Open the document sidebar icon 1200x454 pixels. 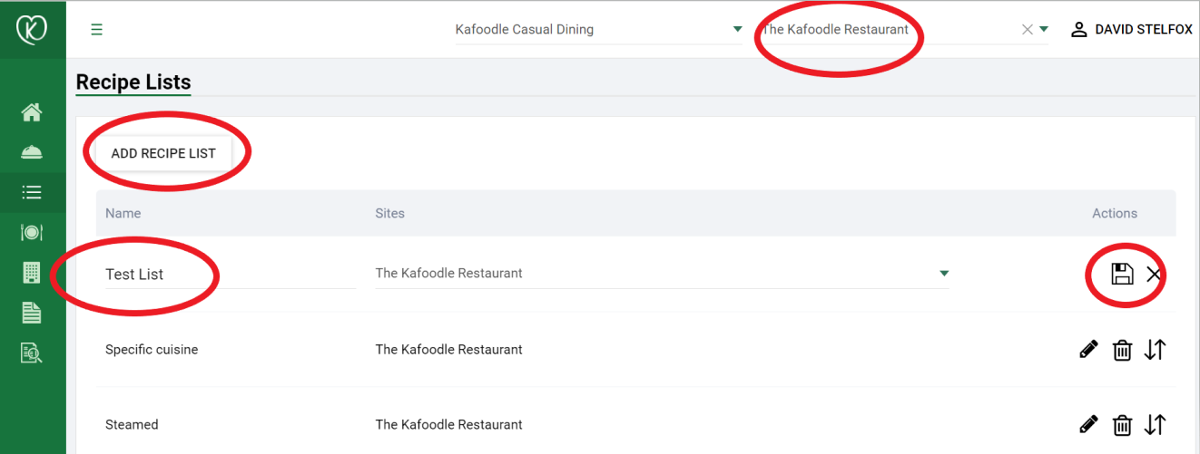coord(32,313)
